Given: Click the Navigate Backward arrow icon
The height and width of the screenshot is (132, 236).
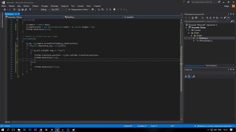Looking at the screenshot, I should [5, 10].
